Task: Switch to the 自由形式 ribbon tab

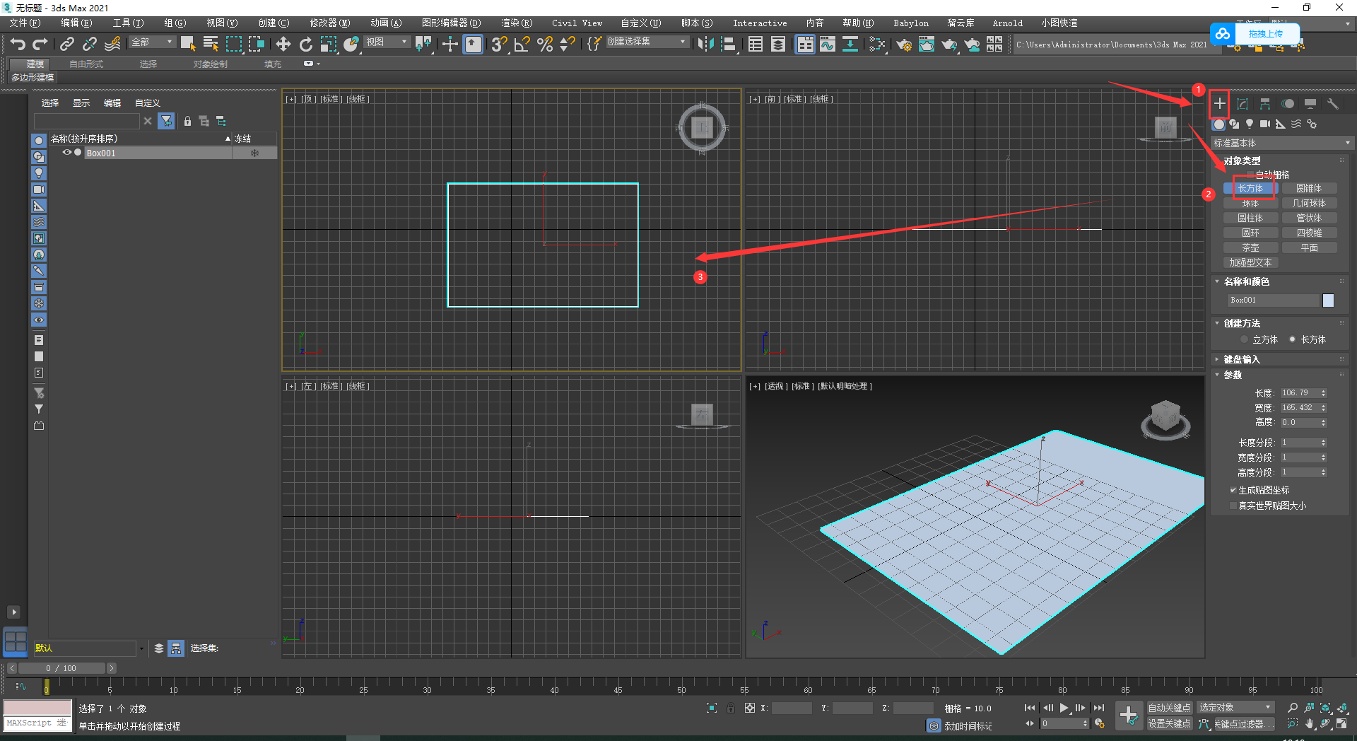Action: coord(86,64)
